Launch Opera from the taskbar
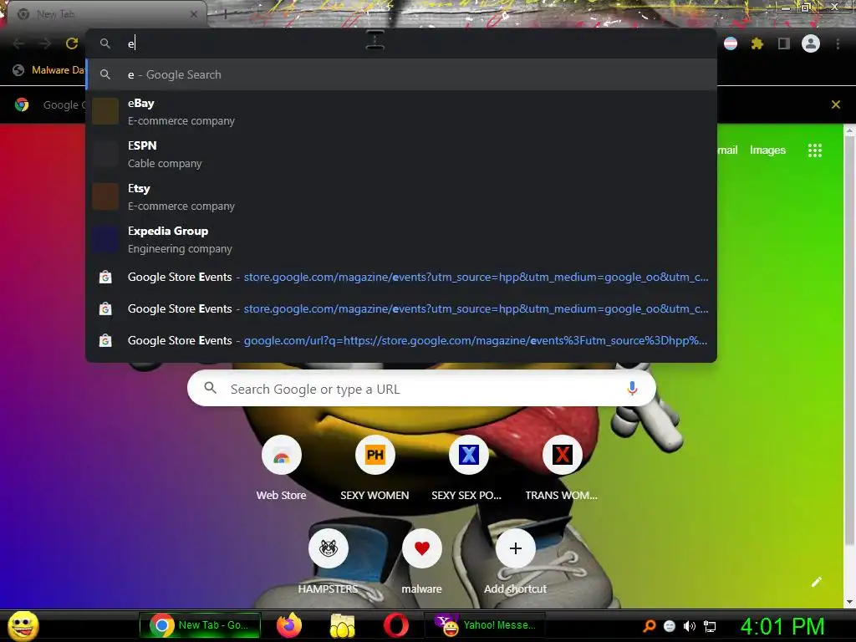The image size is (856, 642). click(x=395, y=625)
